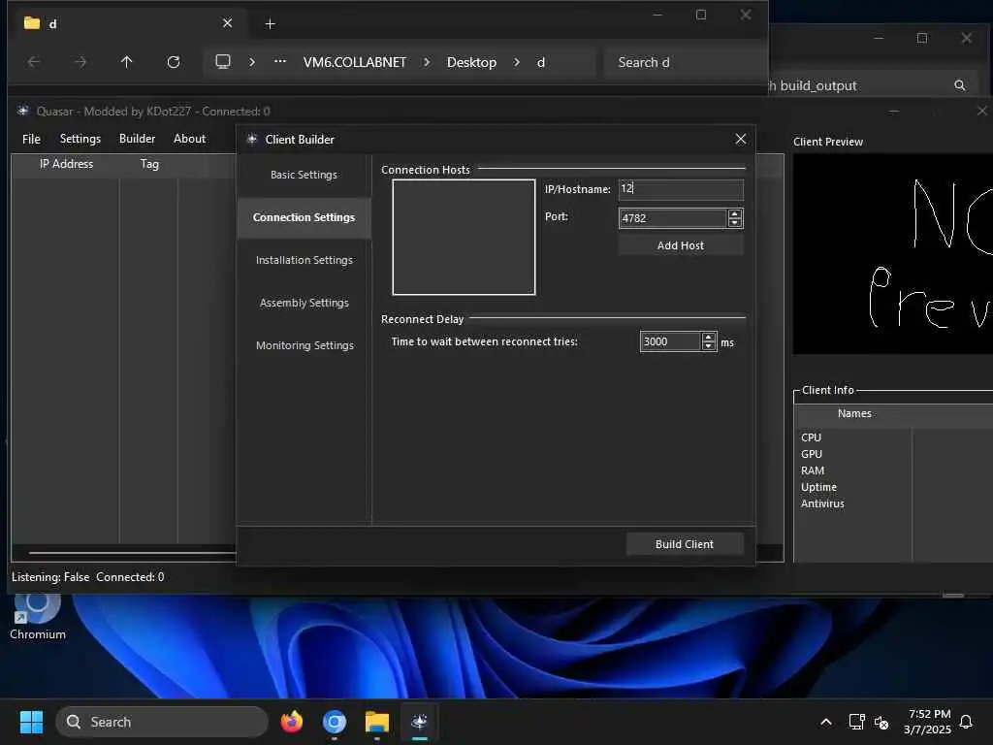This screenshot has height=745, width=993.
Task: Decrease the Port value with down arrow
Action: pyautogui.click(x=735, y=222)
